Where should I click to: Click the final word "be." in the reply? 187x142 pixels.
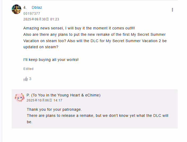(x=29, y=122)
